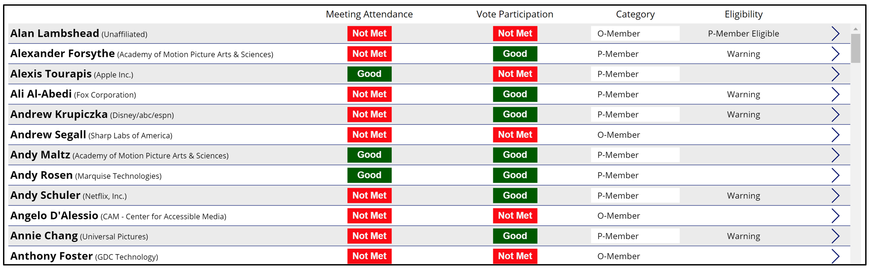Click Alexis Tourapis's green Good attendance badge
This screenshot has width=870, height=272.
tap(369, 74)
